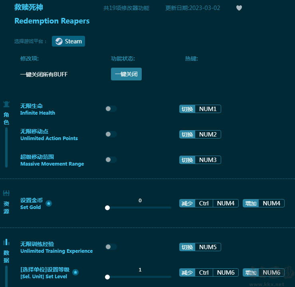295x287 pixels.
Task: Select the Steam platform button
Action: [x=68, y=41]
